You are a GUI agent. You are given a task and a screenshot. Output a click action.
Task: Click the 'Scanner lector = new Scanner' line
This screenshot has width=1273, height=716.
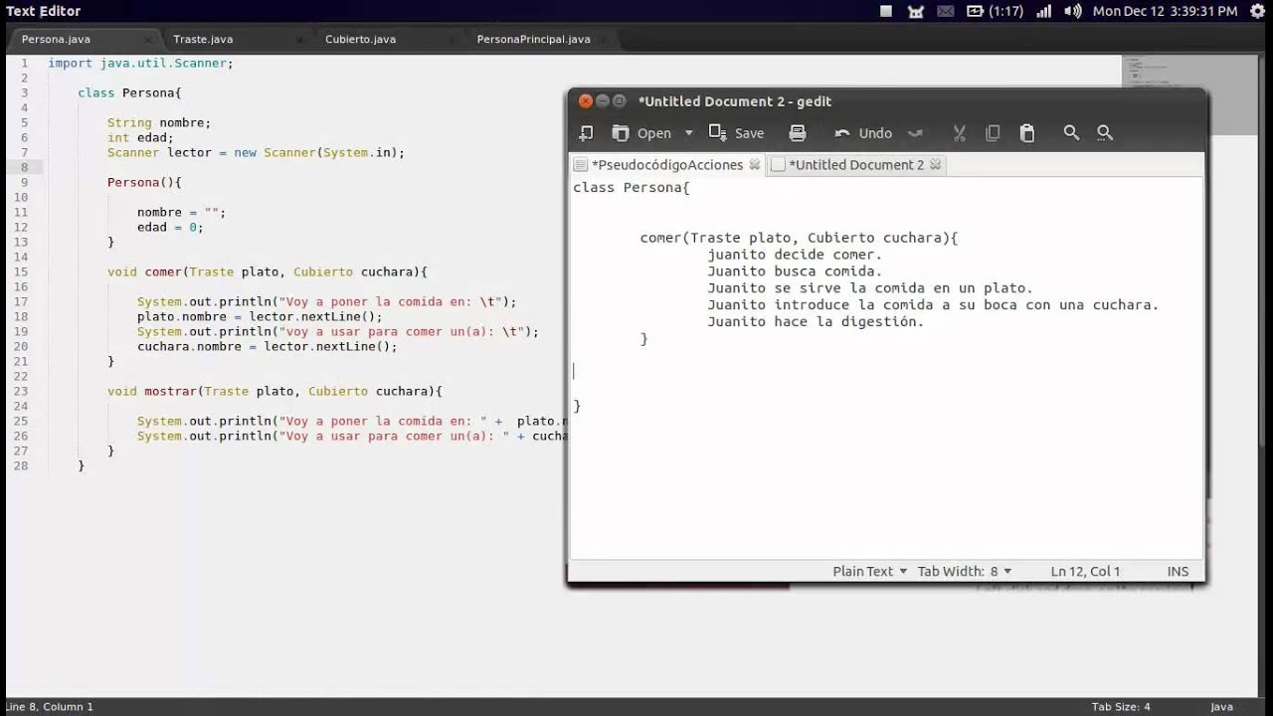(x=256, y=152)
